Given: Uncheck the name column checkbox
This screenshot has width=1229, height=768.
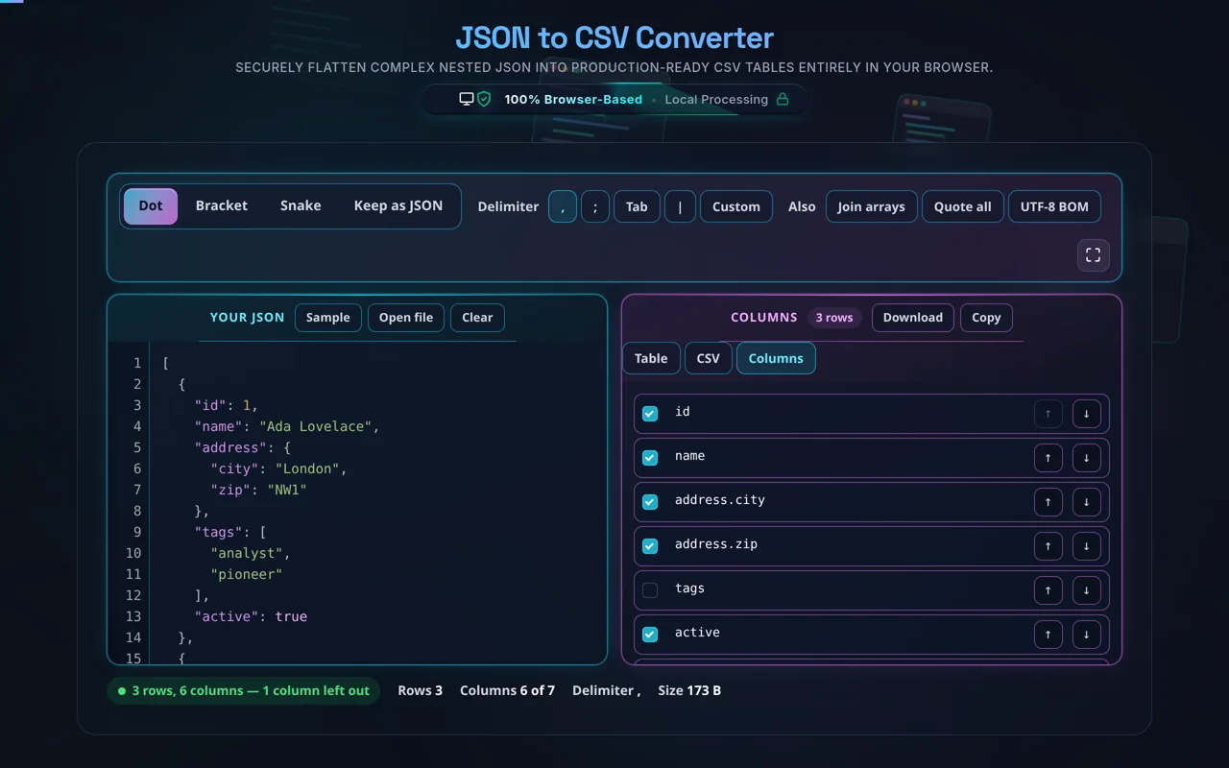Looking at the screenshot, I should [x=650, y=458].
